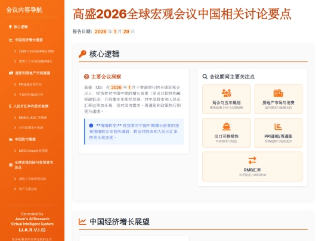Click the highlighted year 2026 in report date
The height and width of the screenshot is (241, 322).
tap(100, 32)
